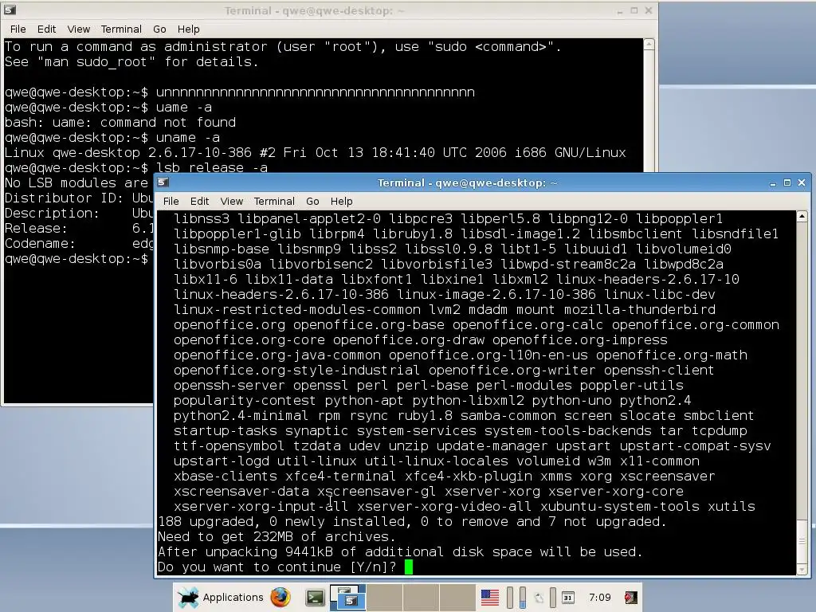Click the front terminal title bar text

(x=467, y=182)
